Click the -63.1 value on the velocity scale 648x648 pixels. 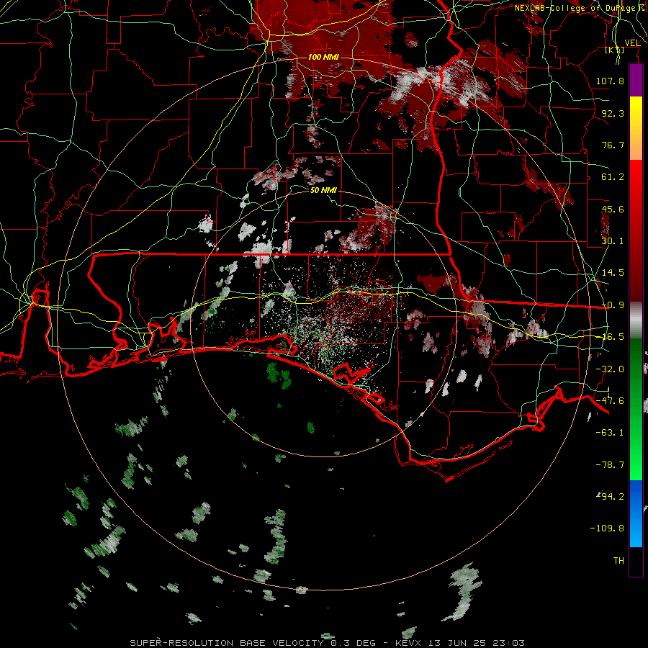(x=610, y=432)
